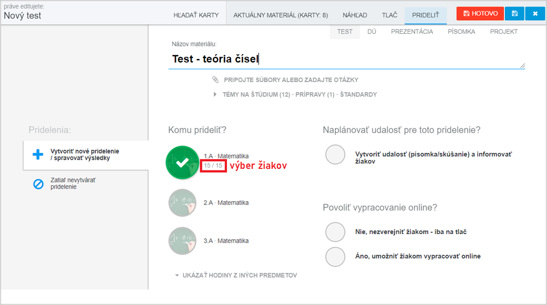Click the red Hotovo button
Viewport: 547px width, 305px height.
point(480,14)
